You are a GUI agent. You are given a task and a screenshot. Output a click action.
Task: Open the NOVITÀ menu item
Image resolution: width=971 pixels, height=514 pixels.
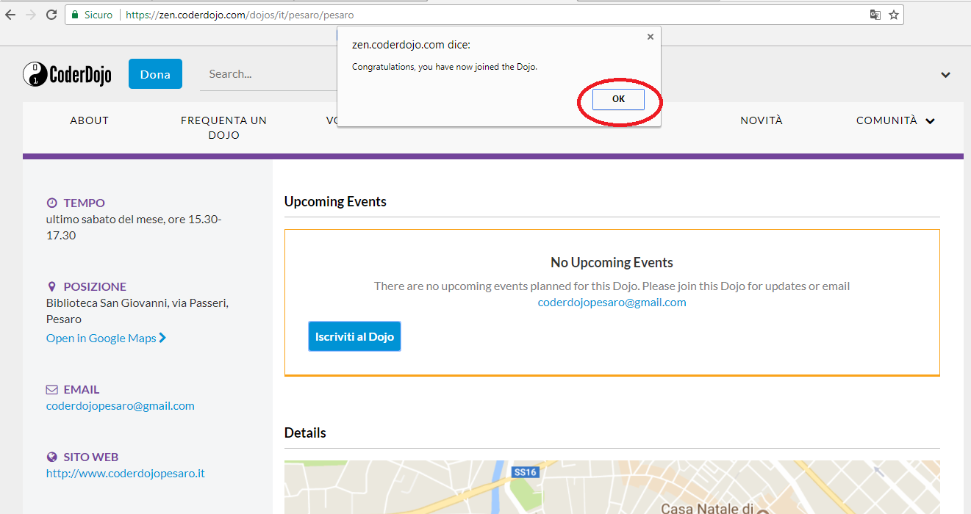762,121
